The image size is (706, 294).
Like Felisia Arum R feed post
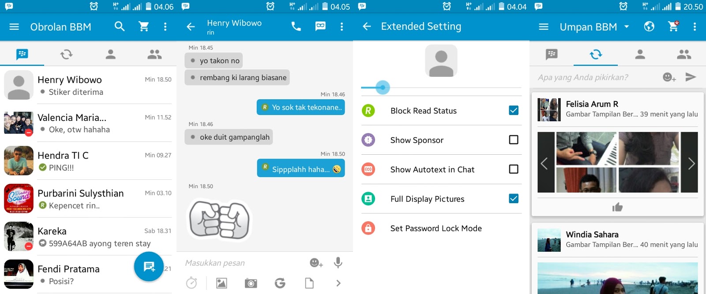click(x=617, y=207)
